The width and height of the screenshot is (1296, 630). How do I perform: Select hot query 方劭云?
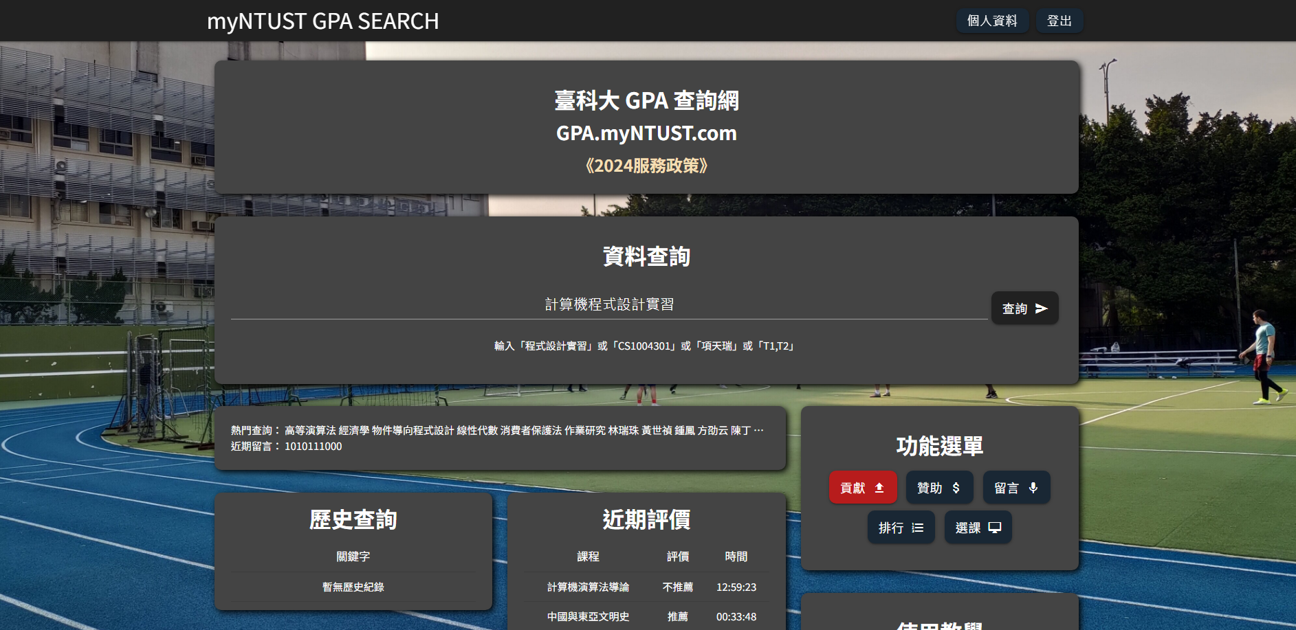[x=713, y=431]
